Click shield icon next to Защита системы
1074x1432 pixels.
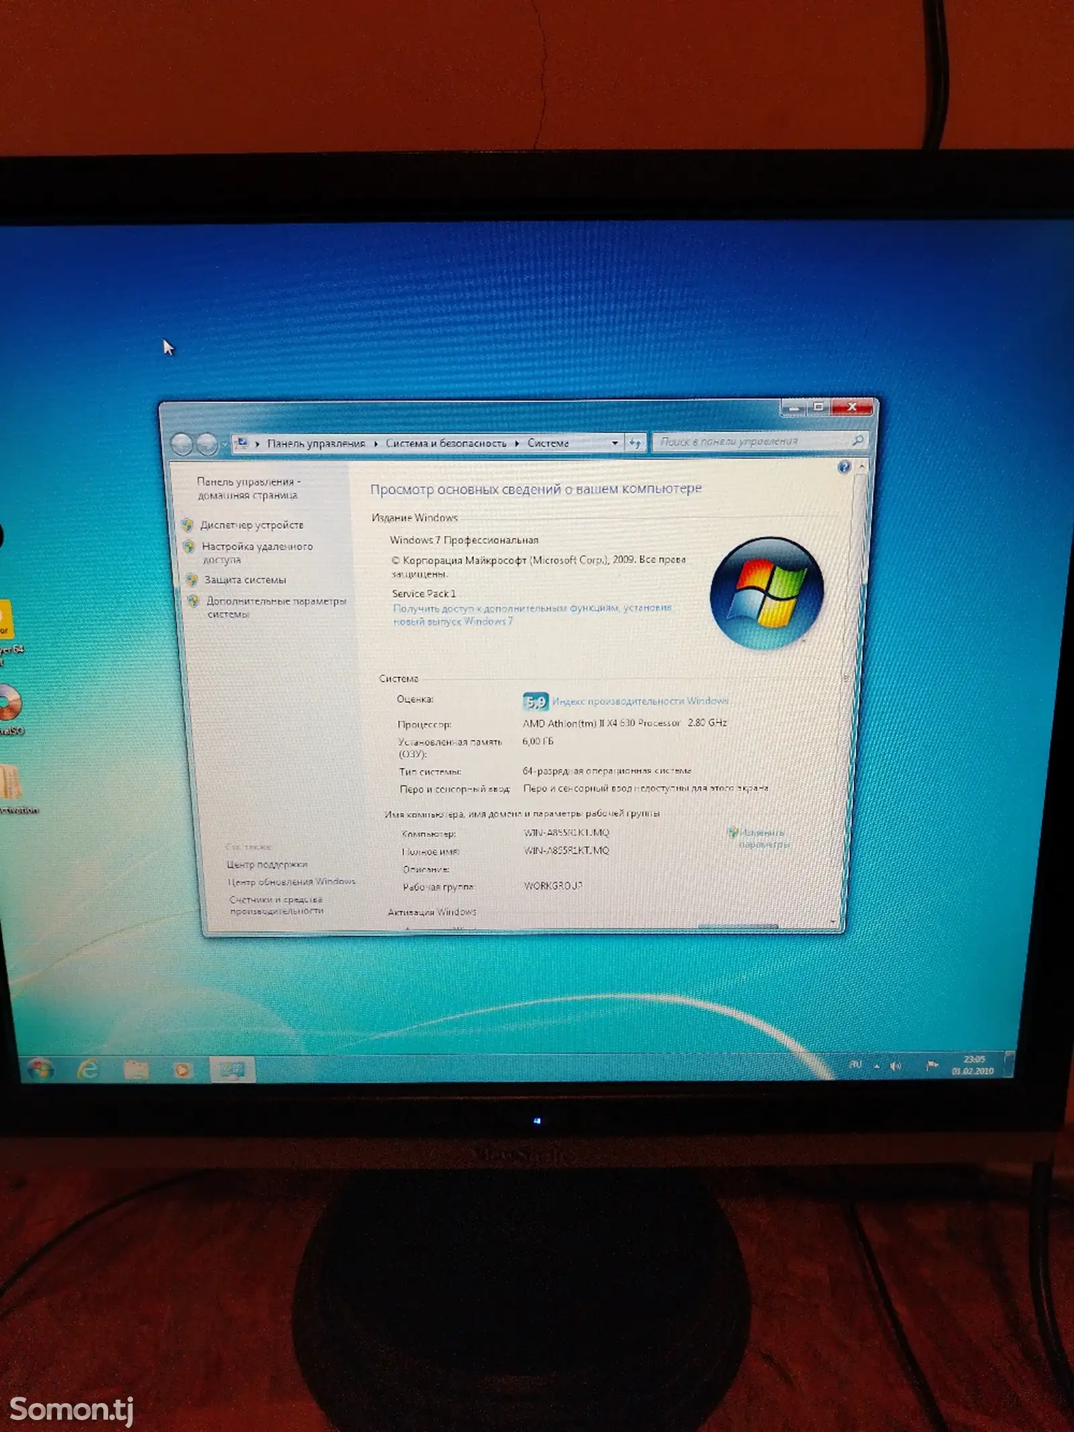click(191, 579)
